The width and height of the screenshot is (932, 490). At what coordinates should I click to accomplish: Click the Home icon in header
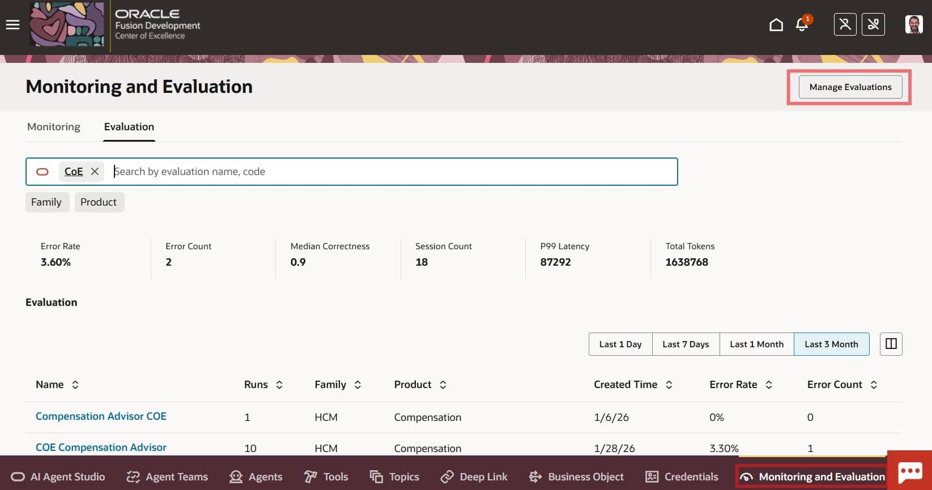coord(776,25)
